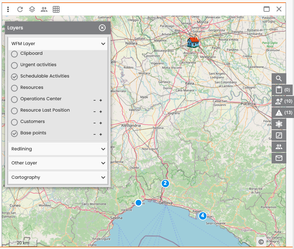Enable the Urgent activities layer
The height and width of the screenshot is (249, 294).
point(14,65)
